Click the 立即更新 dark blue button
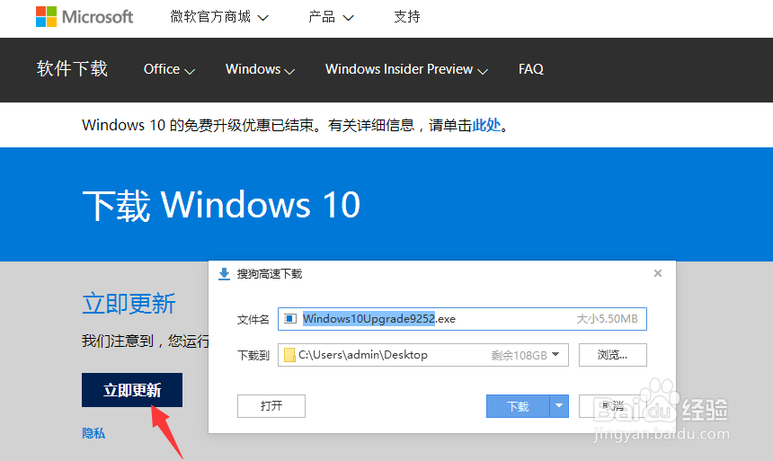Viewport: 773px width, 461px height. pos(132,390)
